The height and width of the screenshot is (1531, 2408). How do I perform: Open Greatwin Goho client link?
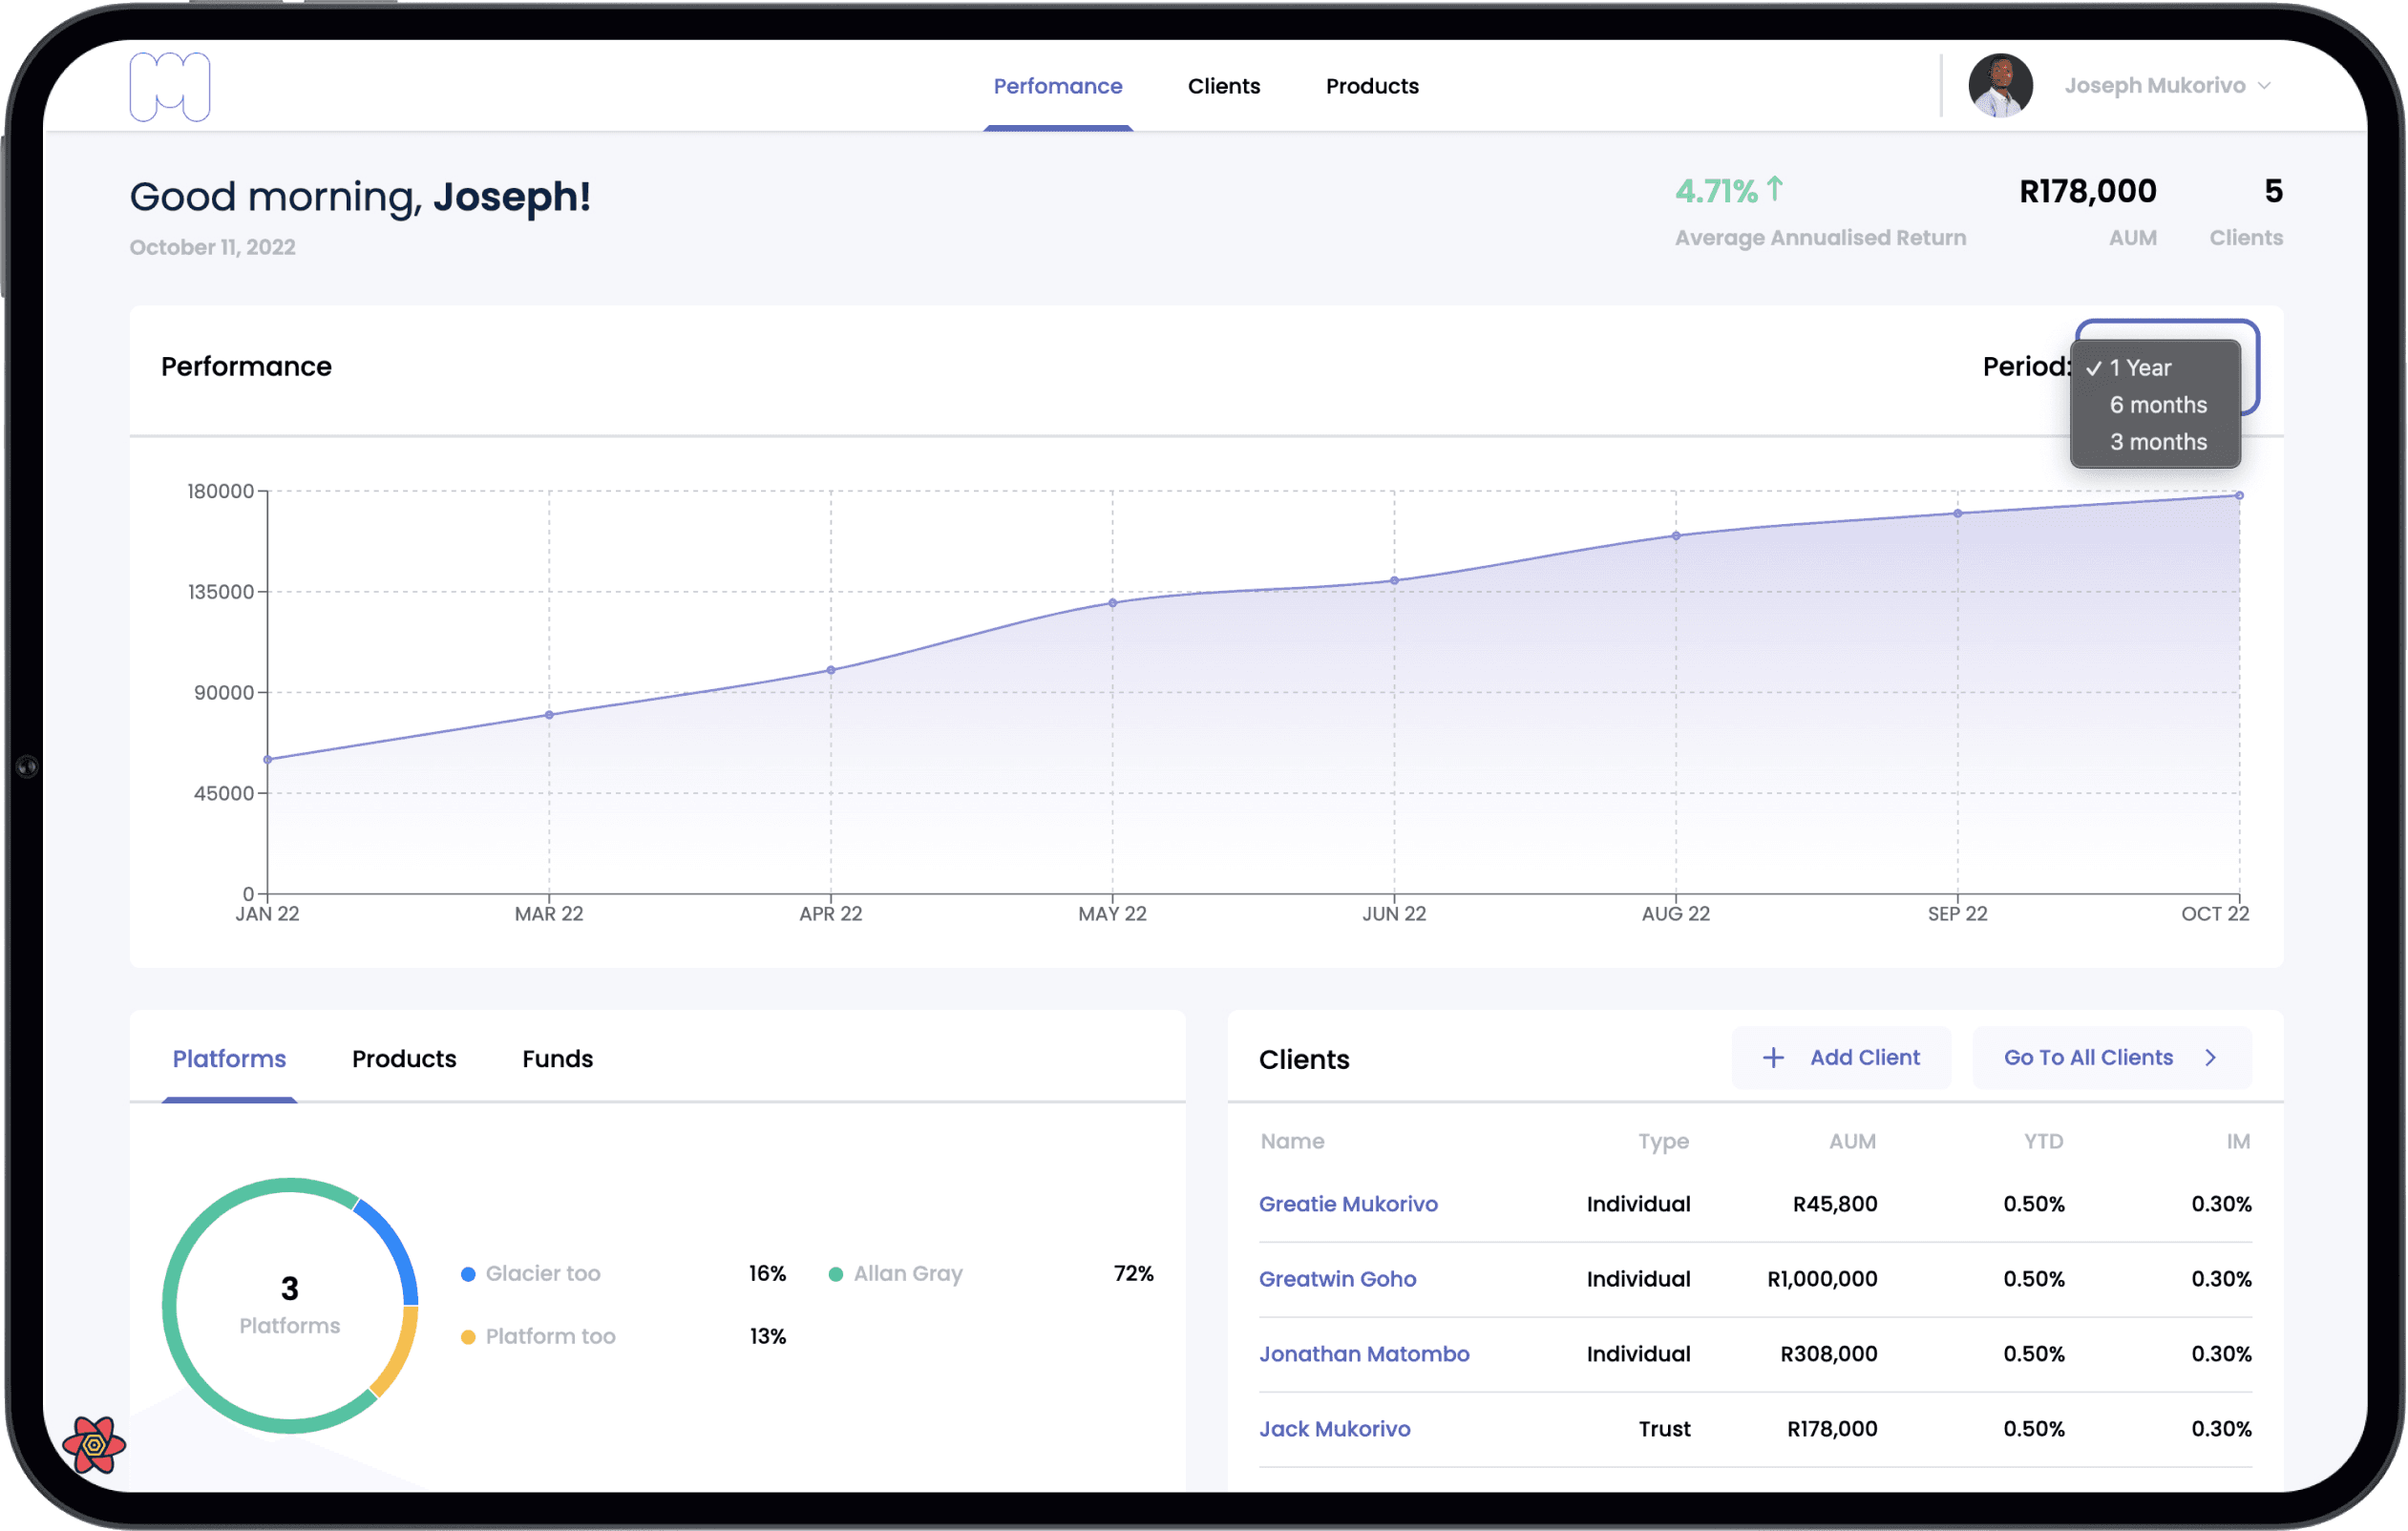[1337, 1279]
